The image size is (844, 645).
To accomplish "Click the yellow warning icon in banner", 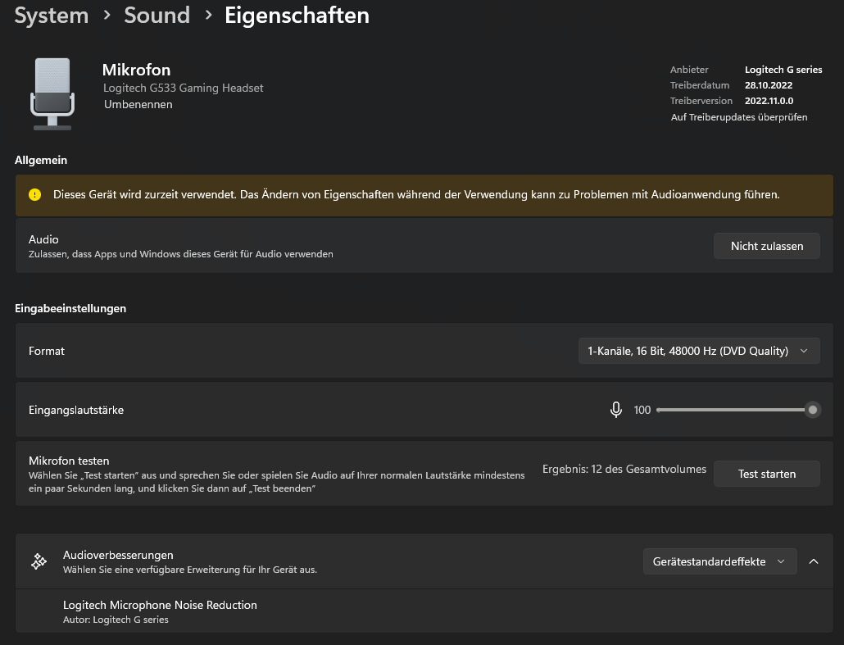I will (x=35, y=195).
